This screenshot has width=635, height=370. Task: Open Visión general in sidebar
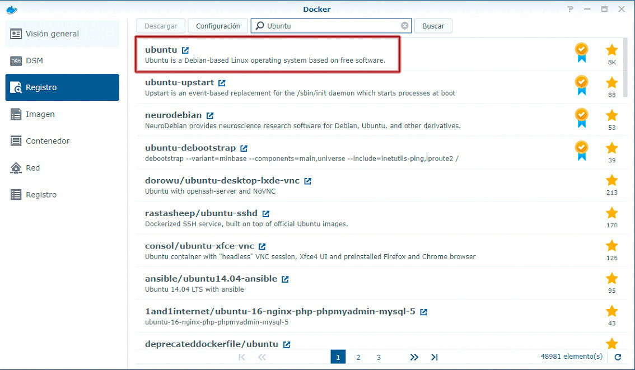[x=62, y=34]
